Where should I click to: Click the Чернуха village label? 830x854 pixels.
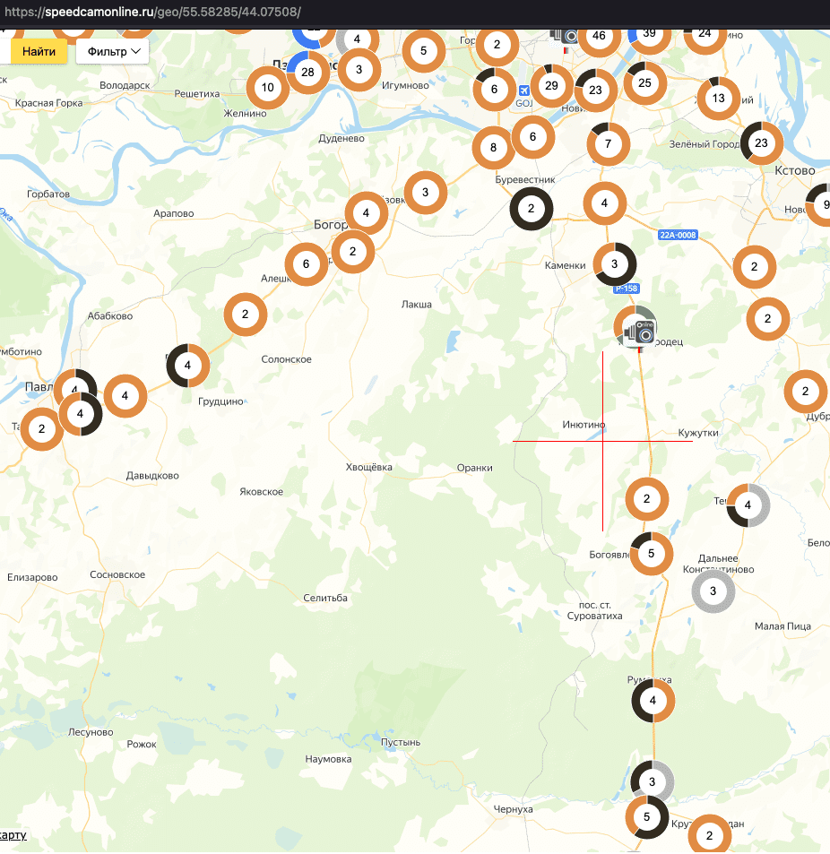pos(513,809)
